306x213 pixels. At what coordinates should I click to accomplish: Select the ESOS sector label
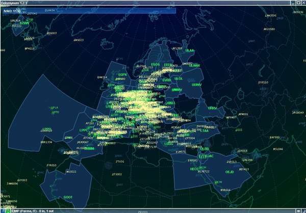pyautogui.click(x=156, y=65)
